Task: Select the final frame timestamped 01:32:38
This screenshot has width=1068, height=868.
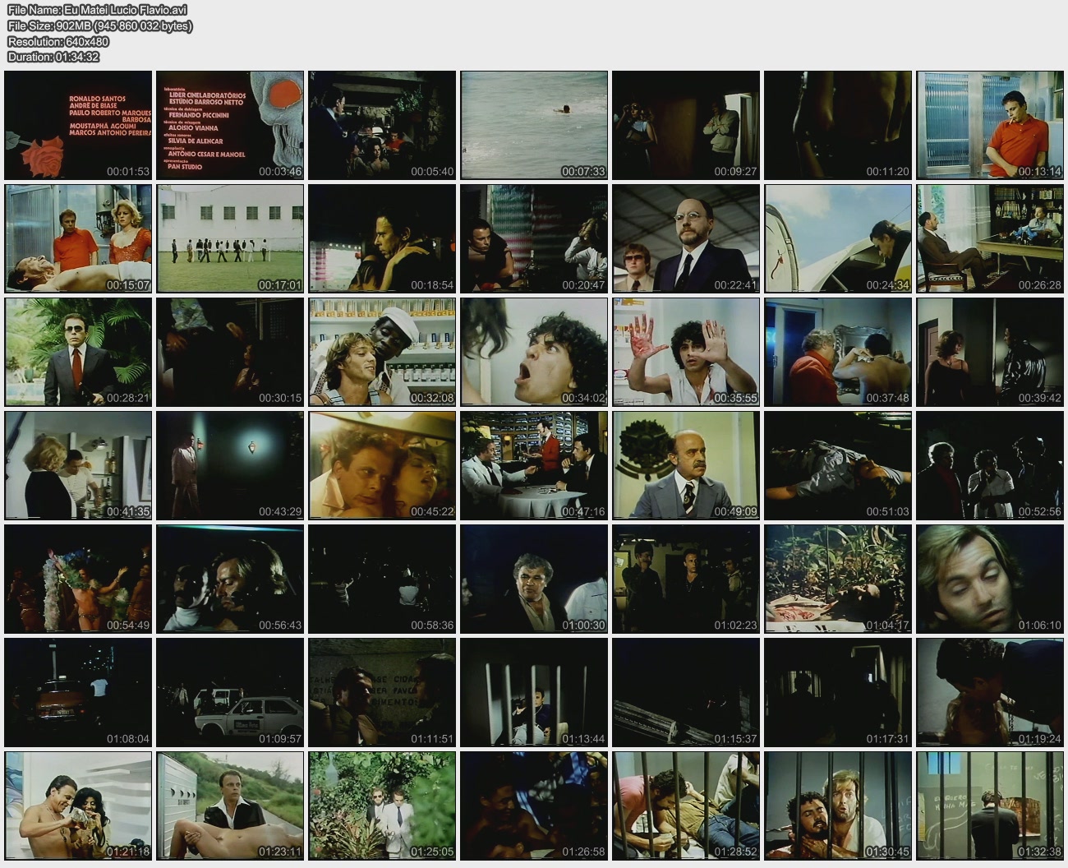Action: pyautogui.click(x=990, y=806)
